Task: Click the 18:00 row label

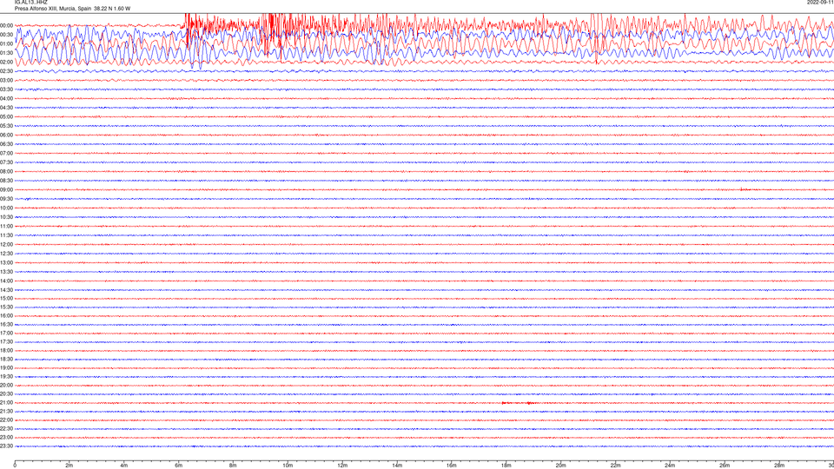Action: 6,350
